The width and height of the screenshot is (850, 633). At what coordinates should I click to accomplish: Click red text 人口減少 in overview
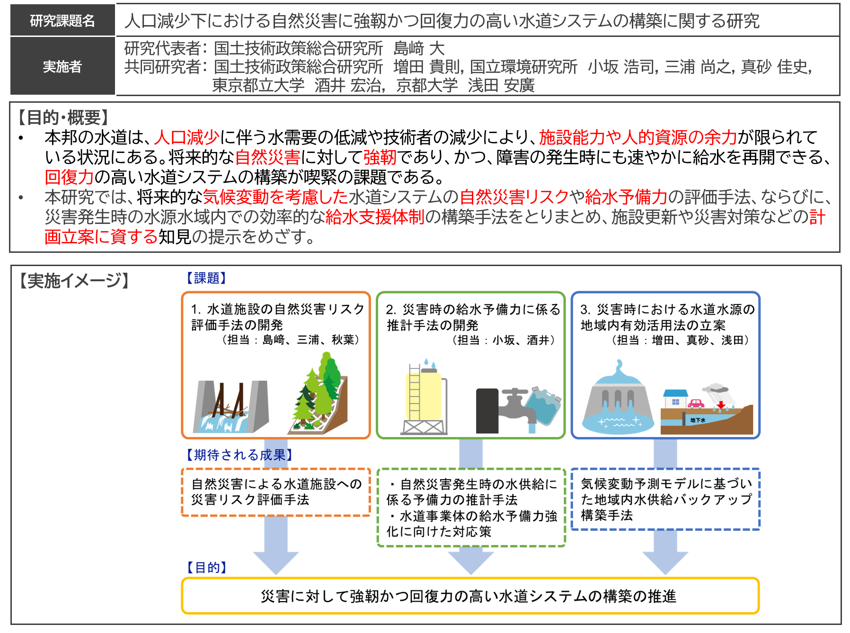[187, 137]
